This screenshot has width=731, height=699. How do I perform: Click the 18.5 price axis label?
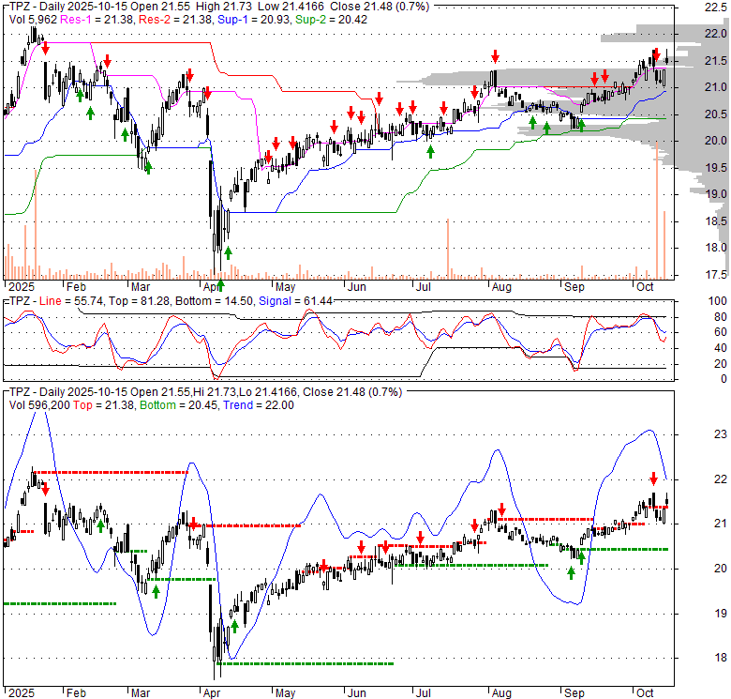click(x=716, y=221)
